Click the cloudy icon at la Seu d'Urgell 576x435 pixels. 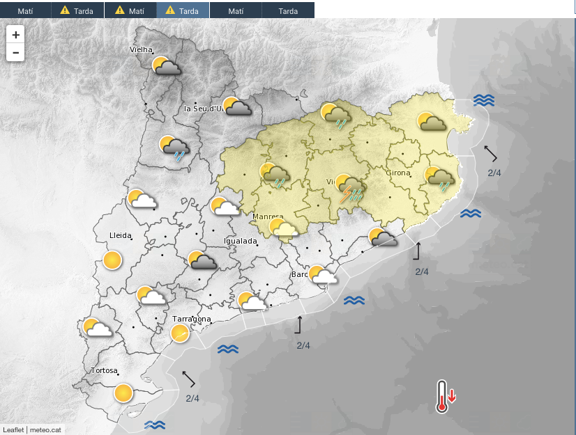click(237, 106)
